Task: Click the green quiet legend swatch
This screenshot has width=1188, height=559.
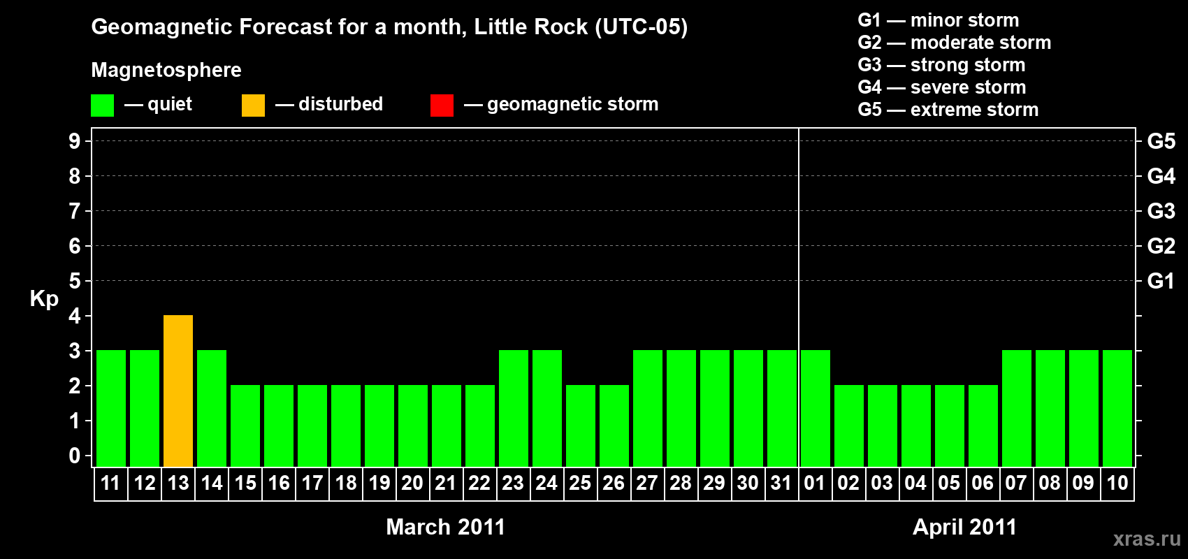Action: pos(102,106)
